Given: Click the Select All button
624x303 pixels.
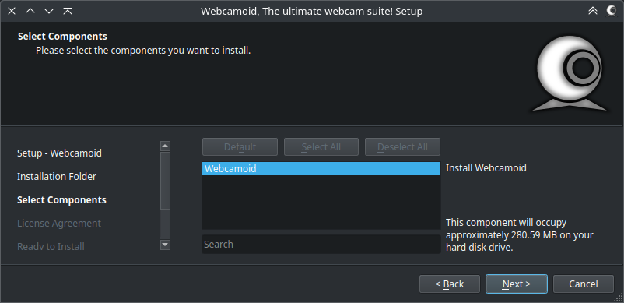Looking at the screenshot, I should (321, 147).
